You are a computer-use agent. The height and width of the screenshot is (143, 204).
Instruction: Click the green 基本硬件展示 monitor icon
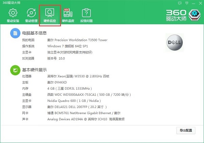(x=15, y=70)
